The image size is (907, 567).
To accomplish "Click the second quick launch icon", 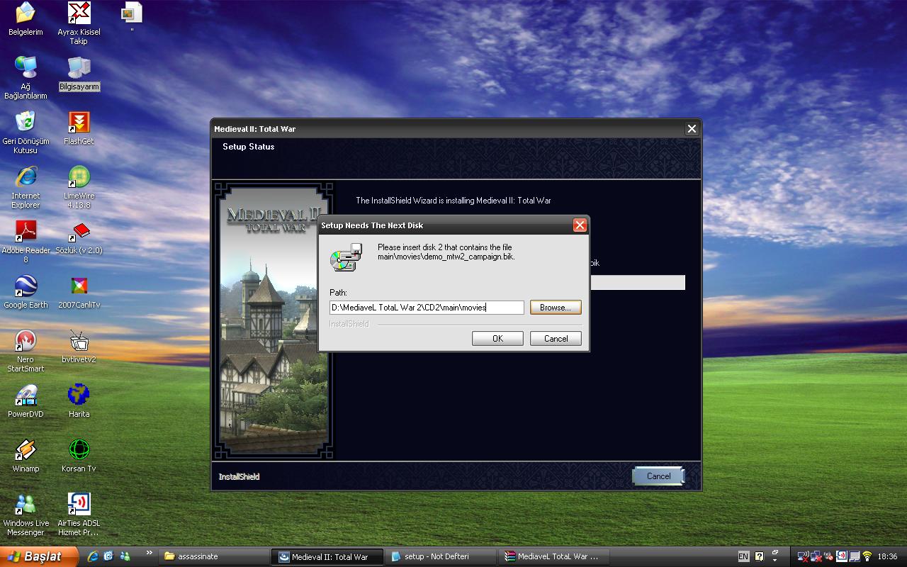I will click(x=108, y=556).
